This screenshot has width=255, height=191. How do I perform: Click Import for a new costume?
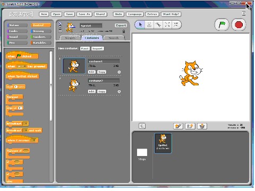(98, 48)
